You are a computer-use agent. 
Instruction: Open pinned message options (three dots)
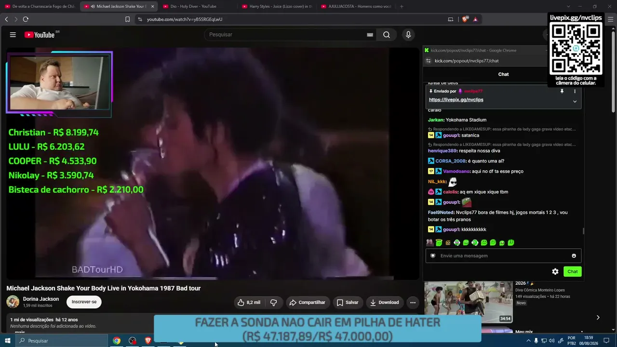[x=575, y=91]
